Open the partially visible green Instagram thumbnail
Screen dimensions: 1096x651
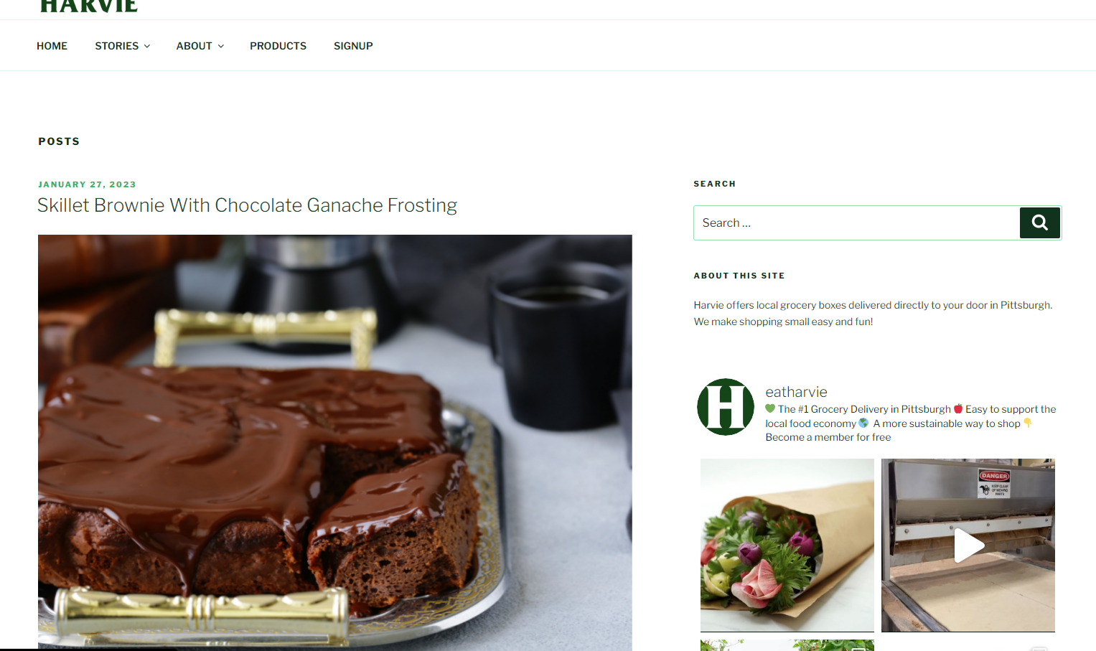[x=787, y=645]
